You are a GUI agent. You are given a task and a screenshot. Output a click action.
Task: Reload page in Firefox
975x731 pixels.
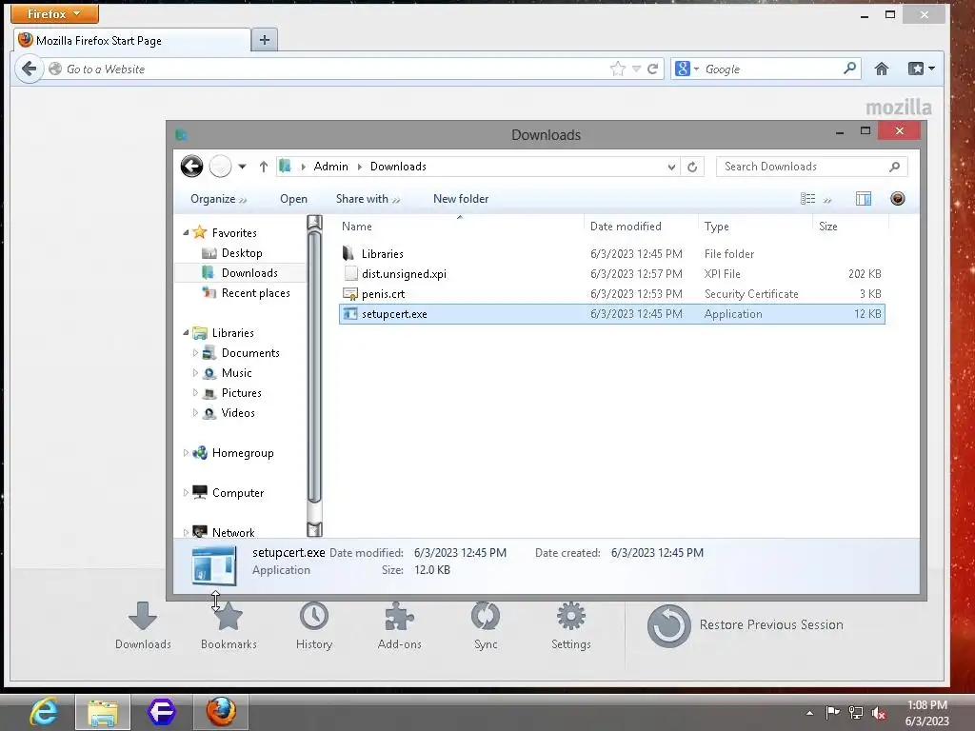click(x=652, y=69)
